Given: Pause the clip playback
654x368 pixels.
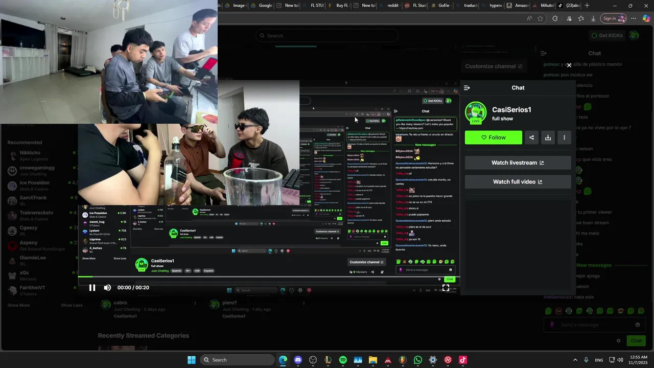Looking at the screenshot, I should coord(92,288).
